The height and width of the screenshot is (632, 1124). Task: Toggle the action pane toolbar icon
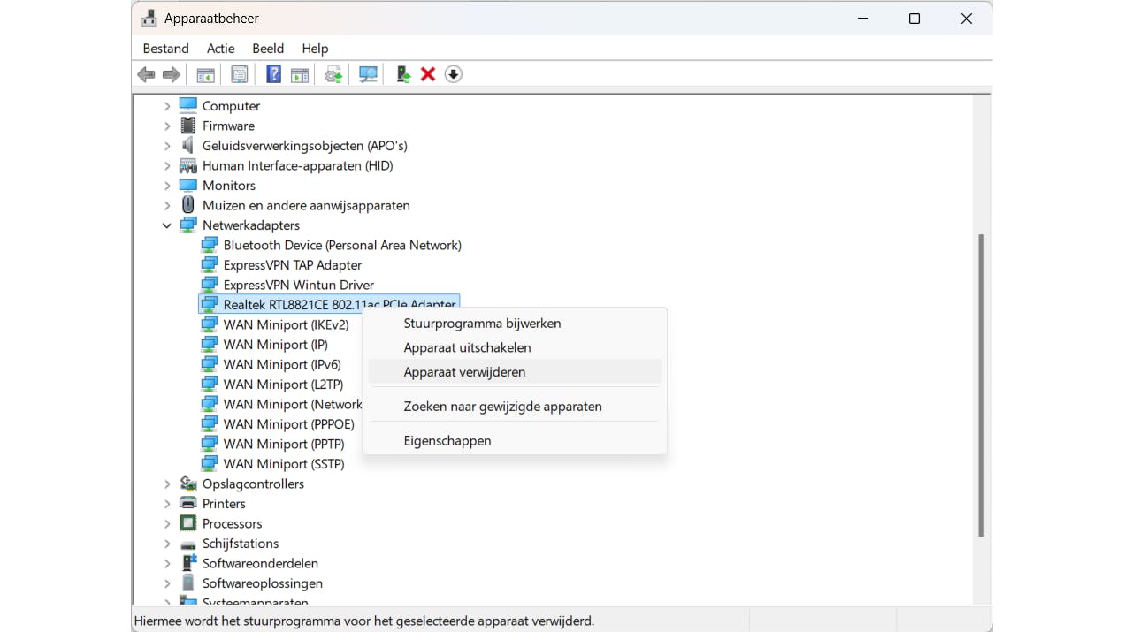pyautogui.click(x=300, y=75)
